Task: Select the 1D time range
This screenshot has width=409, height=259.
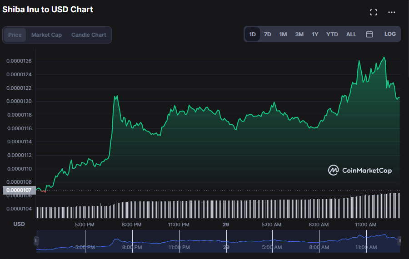Action: (x=252, y=34)
